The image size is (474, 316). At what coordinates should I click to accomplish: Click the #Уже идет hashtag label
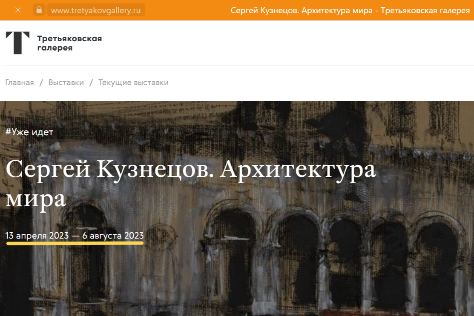point(29,132)
